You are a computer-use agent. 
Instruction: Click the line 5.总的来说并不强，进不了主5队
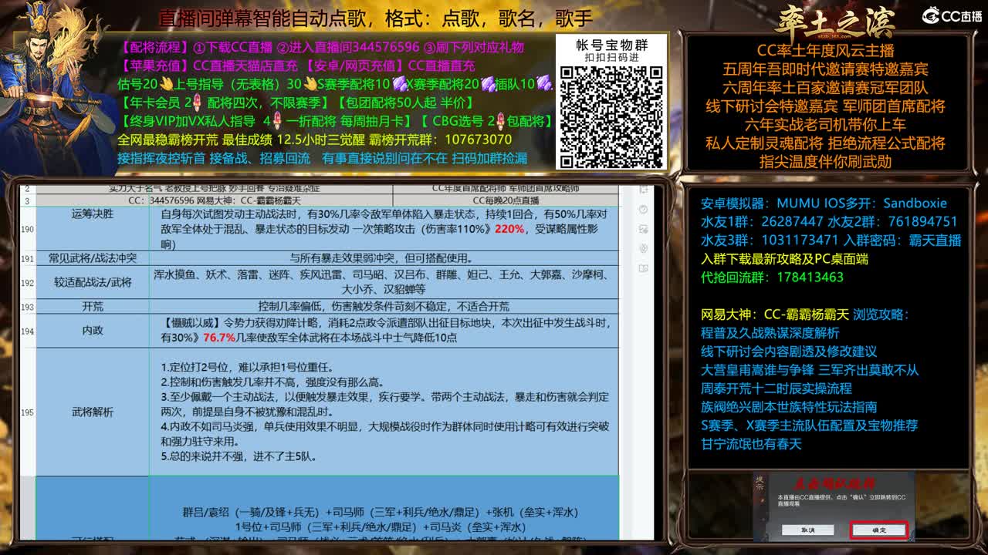pos(239,456)
